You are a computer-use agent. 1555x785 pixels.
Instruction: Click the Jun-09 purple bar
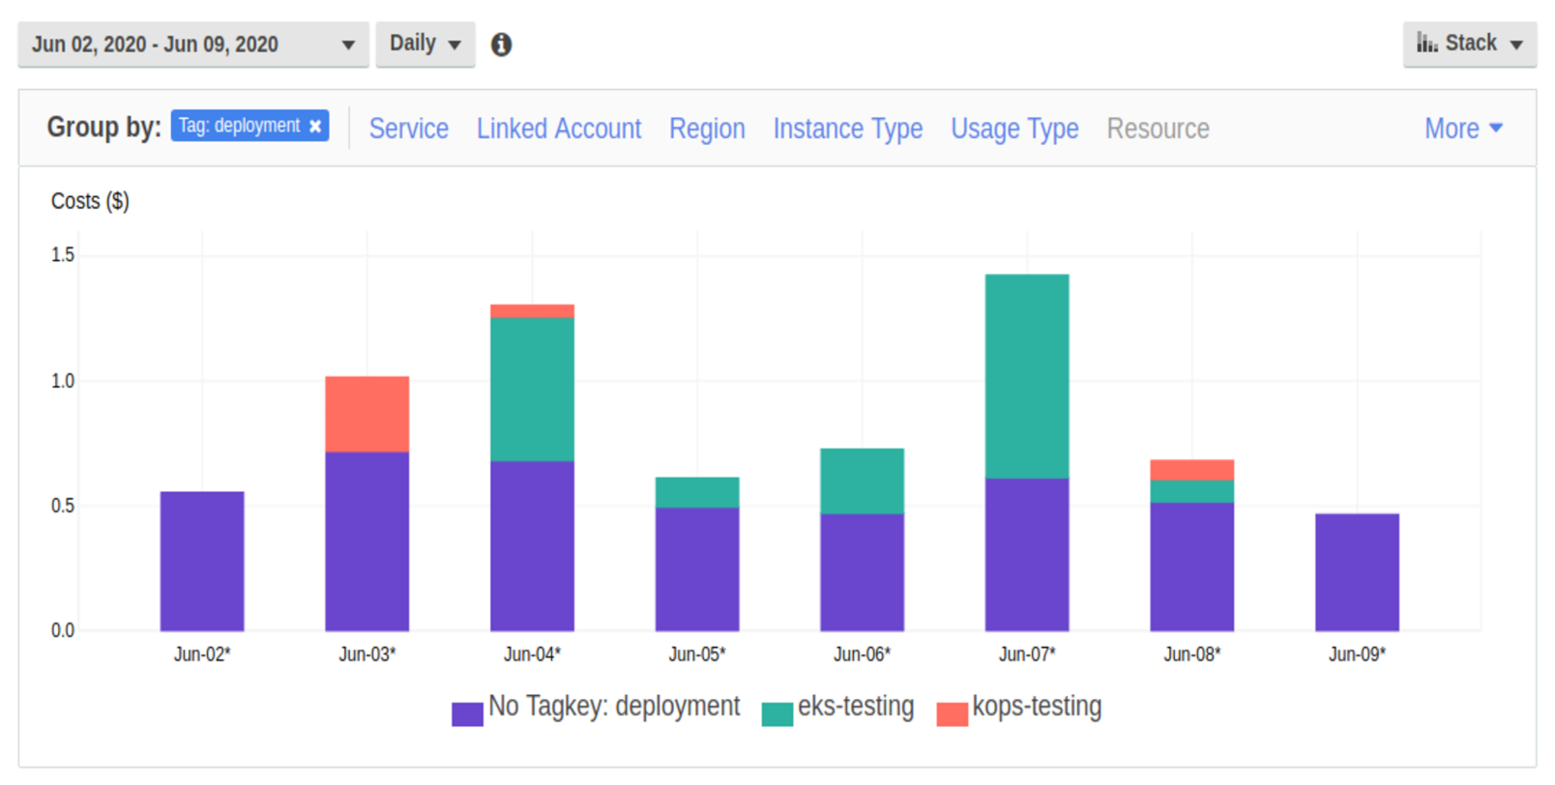point(1357,572)
